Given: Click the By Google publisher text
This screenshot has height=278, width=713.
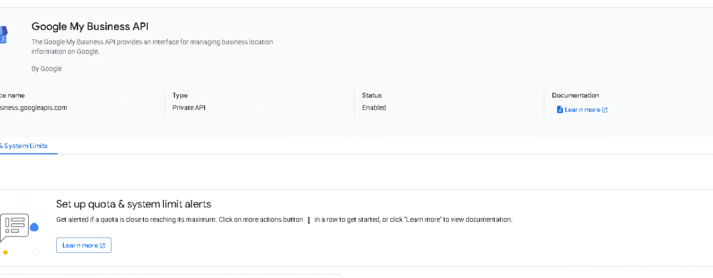Looking at the screenshot, I should (x=46, y=69).
